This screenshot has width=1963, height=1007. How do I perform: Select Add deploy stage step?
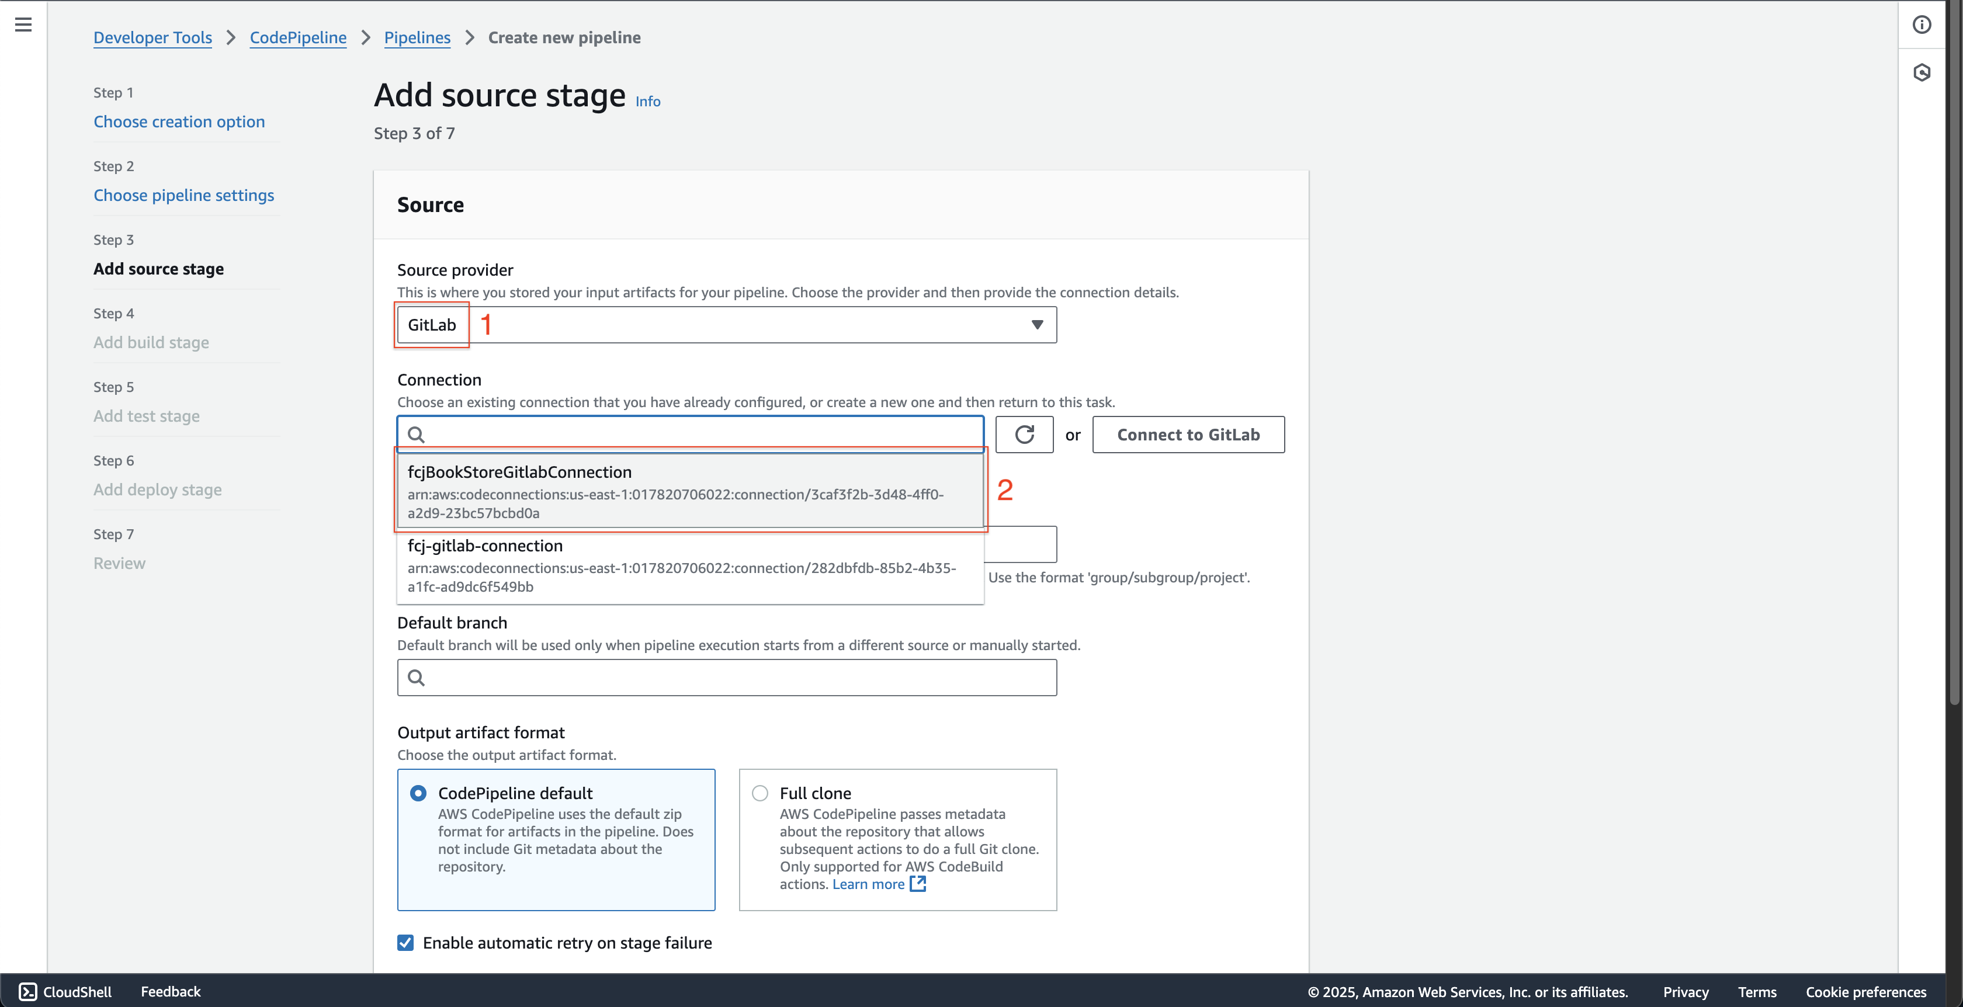coord(158,490)
